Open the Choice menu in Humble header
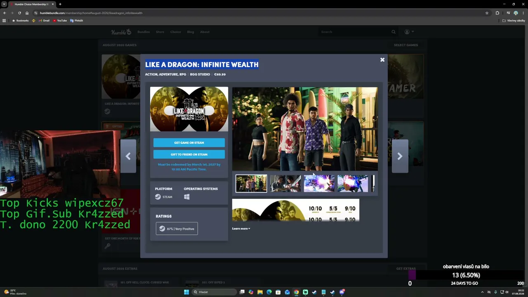The width and height of the screenshot is (528, 297). click(x=176, y=32)
